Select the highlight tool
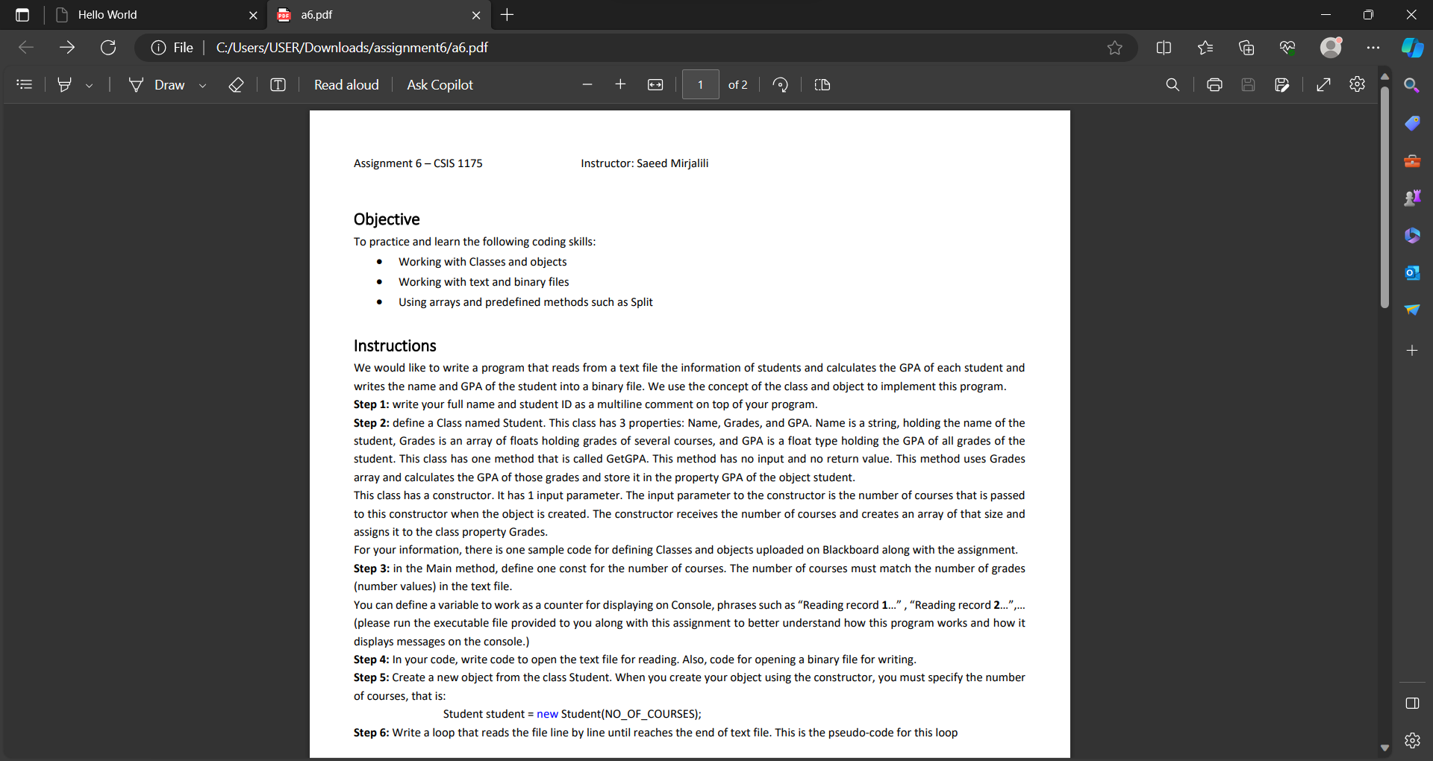 tap(66, 84)
